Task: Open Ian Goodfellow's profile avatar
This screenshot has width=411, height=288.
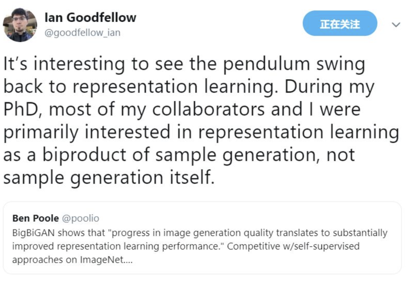Action: pyautogui.click(x=20, y=25)
